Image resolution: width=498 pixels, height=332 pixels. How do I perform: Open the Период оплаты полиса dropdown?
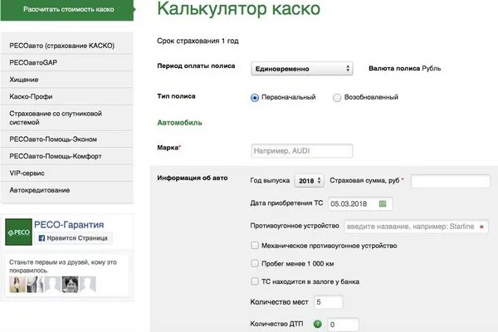click(x=302, y=69)
